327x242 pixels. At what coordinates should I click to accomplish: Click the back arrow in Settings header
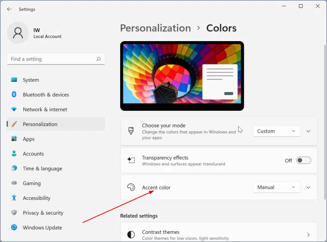pos(9,9)
